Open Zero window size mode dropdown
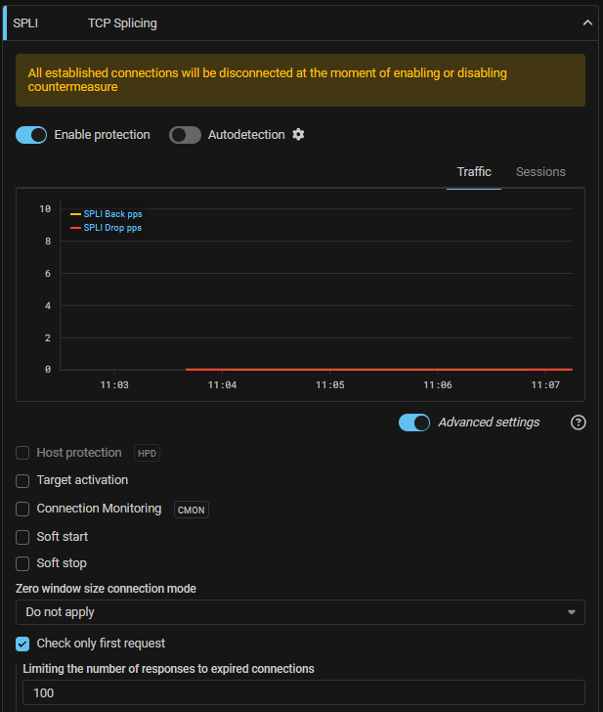Image resolution: width=603 pixels, height=712 pixels. [x=300, y=612]
